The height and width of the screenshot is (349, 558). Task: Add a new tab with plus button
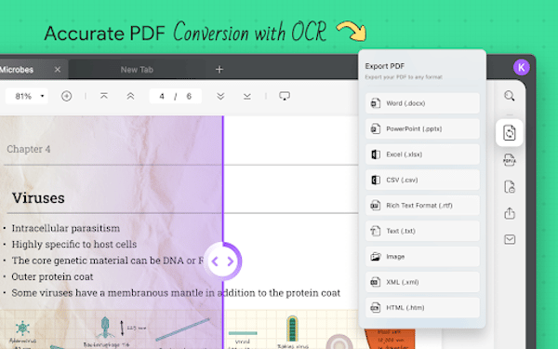(219, 70)
